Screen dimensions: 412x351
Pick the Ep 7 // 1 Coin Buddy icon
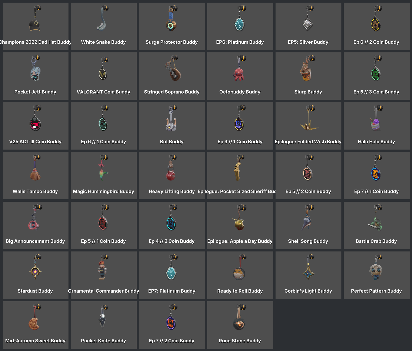(x=376, y=168)
